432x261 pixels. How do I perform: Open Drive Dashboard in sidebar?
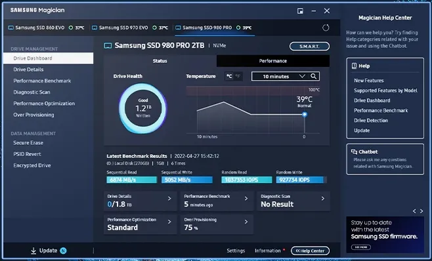(x=48, y=58)
